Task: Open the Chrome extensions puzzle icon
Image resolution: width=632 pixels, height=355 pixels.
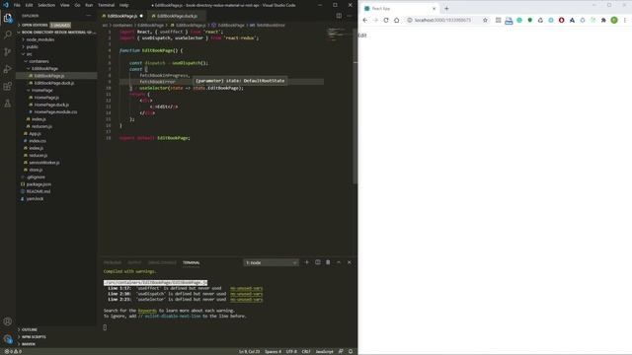Action: 603,20
